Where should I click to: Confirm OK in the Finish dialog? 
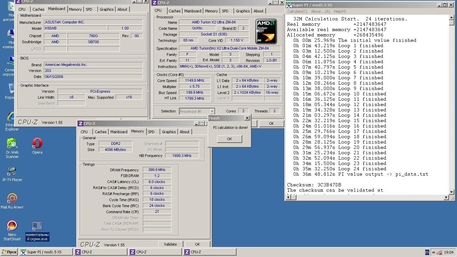[229, 139]
